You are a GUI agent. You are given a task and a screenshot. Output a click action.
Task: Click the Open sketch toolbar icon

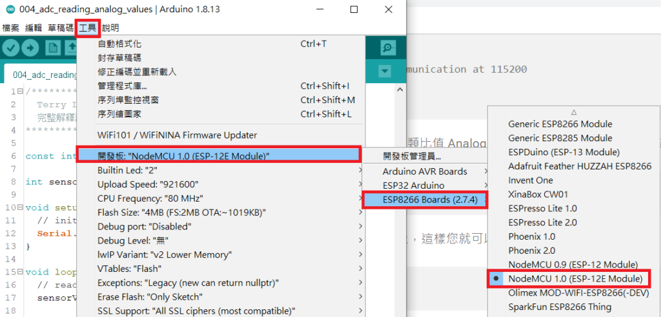[x=71, y=48]
